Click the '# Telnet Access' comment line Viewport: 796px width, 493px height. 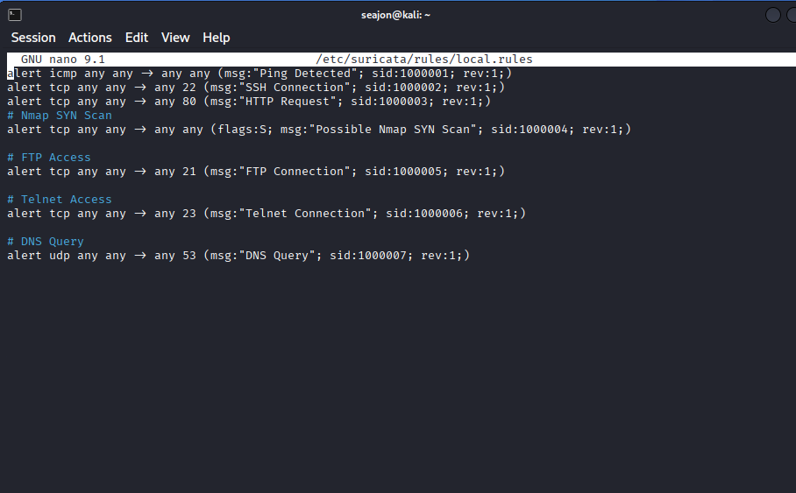[60, 200]
